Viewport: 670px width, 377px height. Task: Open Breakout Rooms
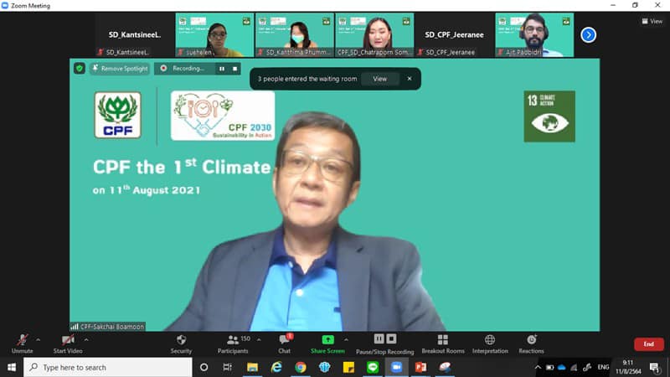(x=443, y=340)
